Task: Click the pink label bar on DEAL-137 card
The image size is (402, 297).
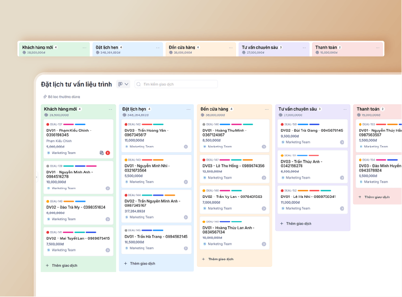Action: click(69, 124)
